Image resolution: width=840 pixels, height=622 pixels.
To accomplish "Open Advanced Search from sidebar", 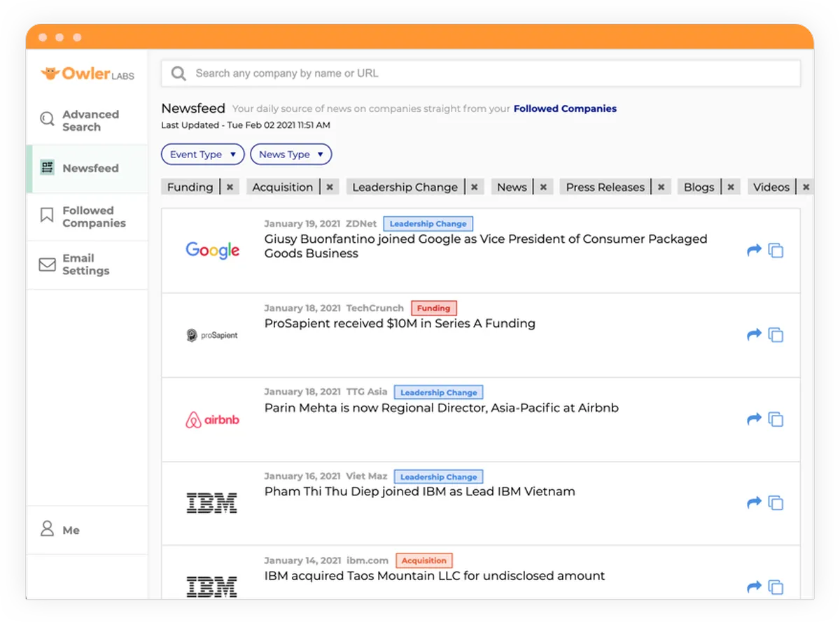I will coord(87,120).
